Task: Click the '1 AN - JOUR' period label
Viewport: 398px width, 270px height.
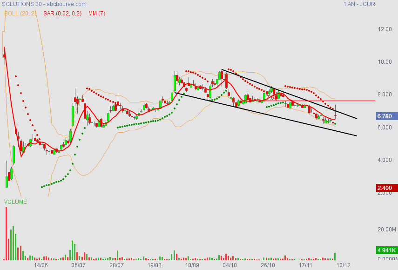Action: pos(359,4)
